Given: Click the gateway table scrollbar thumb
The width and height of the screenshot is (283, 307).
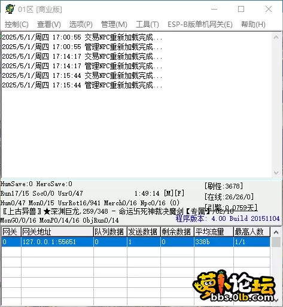Looking at the screenshot, I should click(x=276, y=242).
